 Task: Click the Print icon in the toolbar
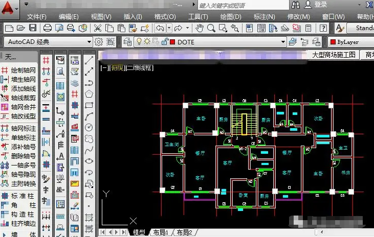pyautogui.click(x=47, y=28)
